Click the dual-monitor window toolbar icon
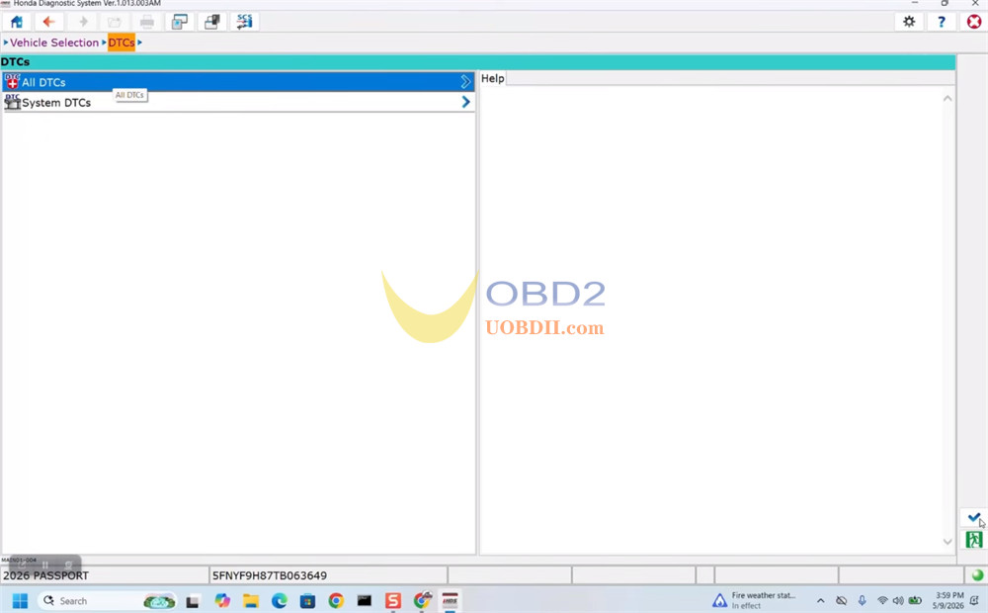 [x=211, y=22]
